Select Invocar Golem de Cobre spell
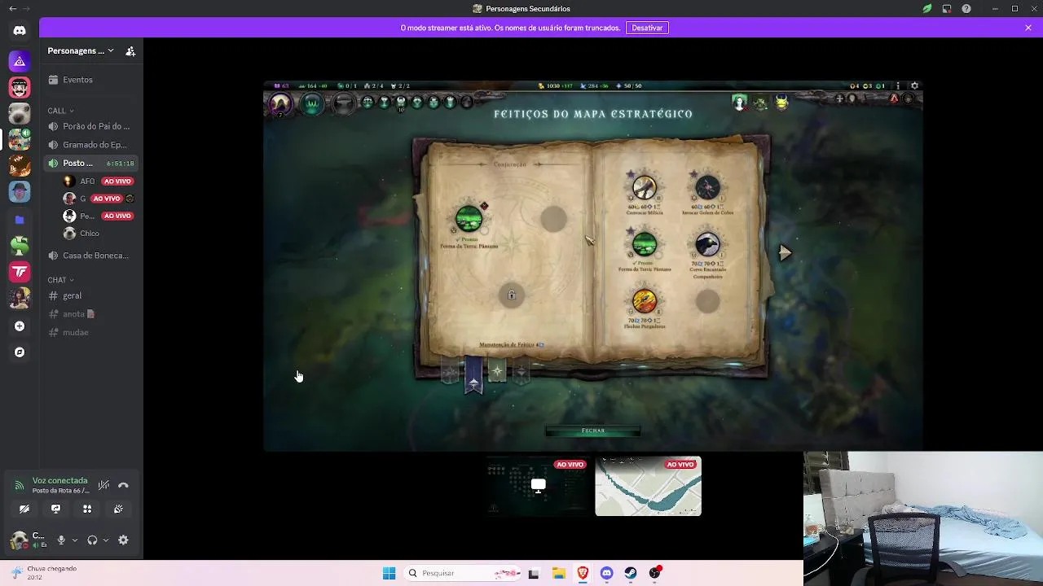Viewport: 1043px width, 586px height. (x=707, y=188)
